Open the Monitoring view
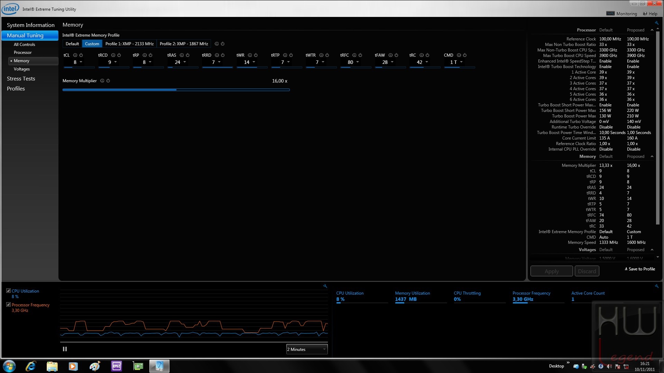This screenshot has height=373, width=664. coord(622,14)
